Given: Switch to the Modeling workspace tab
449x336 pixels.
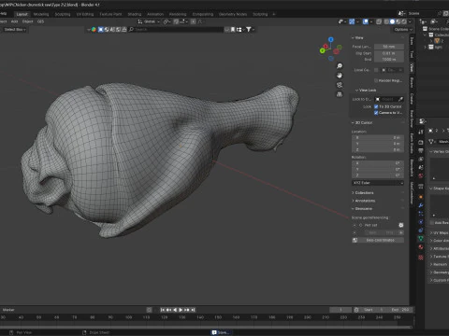Looking at the screenshot, I should [41, 14].
